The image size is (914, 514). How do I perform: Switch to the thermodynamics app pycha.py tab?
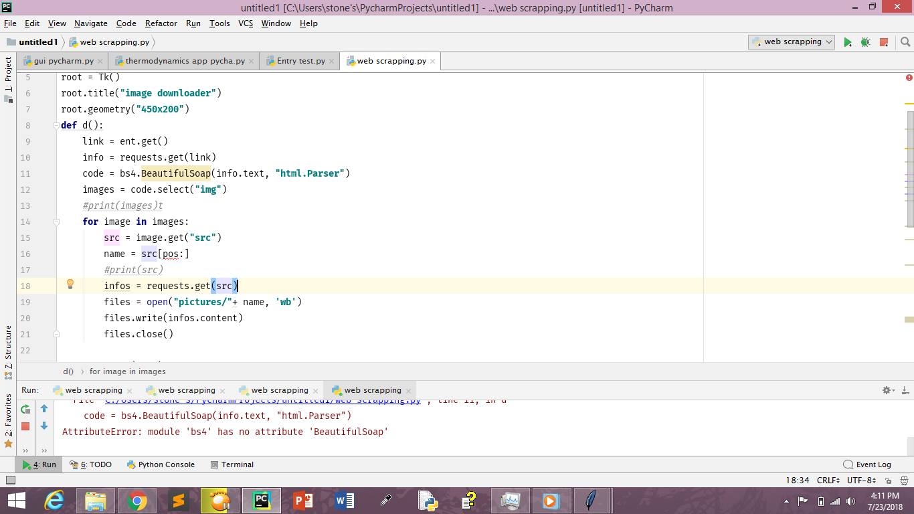pyautogui.click(x=185, y=61)
